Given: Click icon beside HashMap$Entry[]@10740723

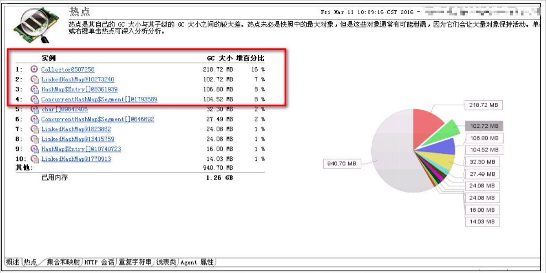Looking at the screenshot, I should (x=34, y=149).
